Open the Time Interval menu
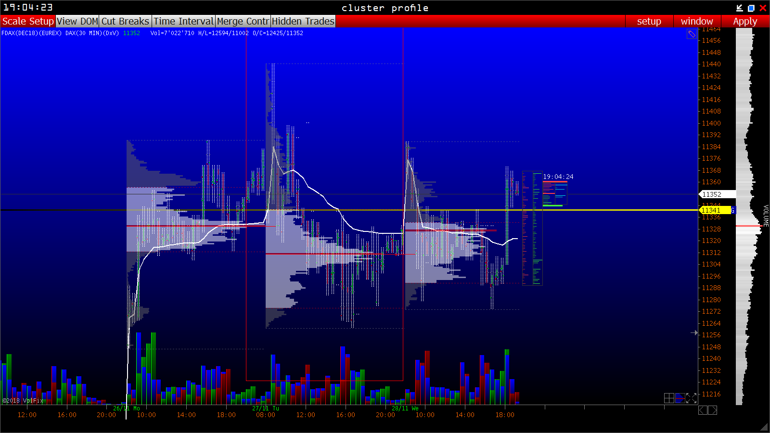 pyautogui.click(x=183, y=21)
